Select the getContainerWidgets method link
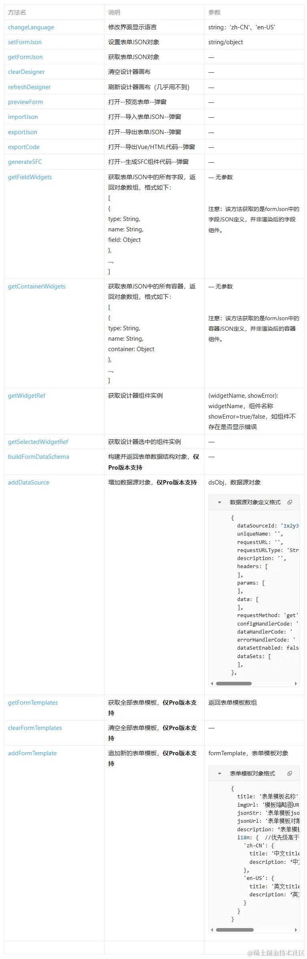The image size is (307, 959). click(36, 286)
